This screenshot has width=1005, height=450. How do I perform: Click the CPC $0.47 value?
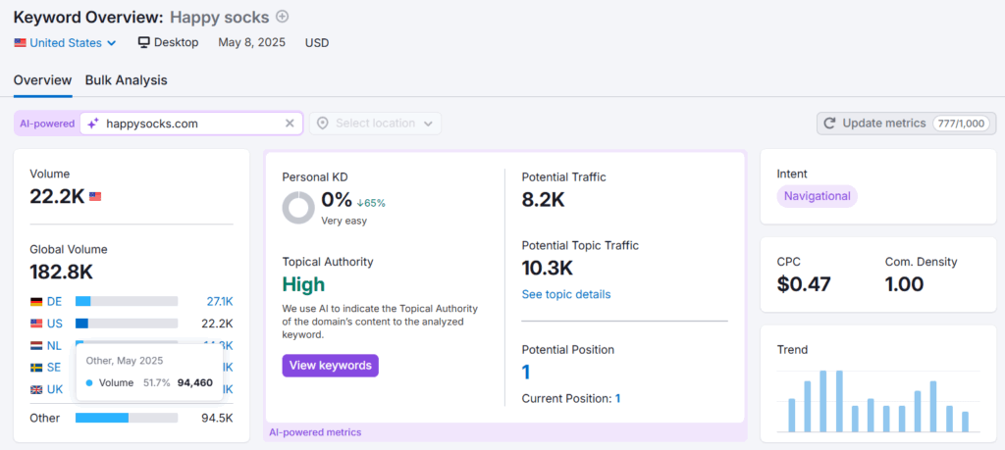(x=804, y=283)
